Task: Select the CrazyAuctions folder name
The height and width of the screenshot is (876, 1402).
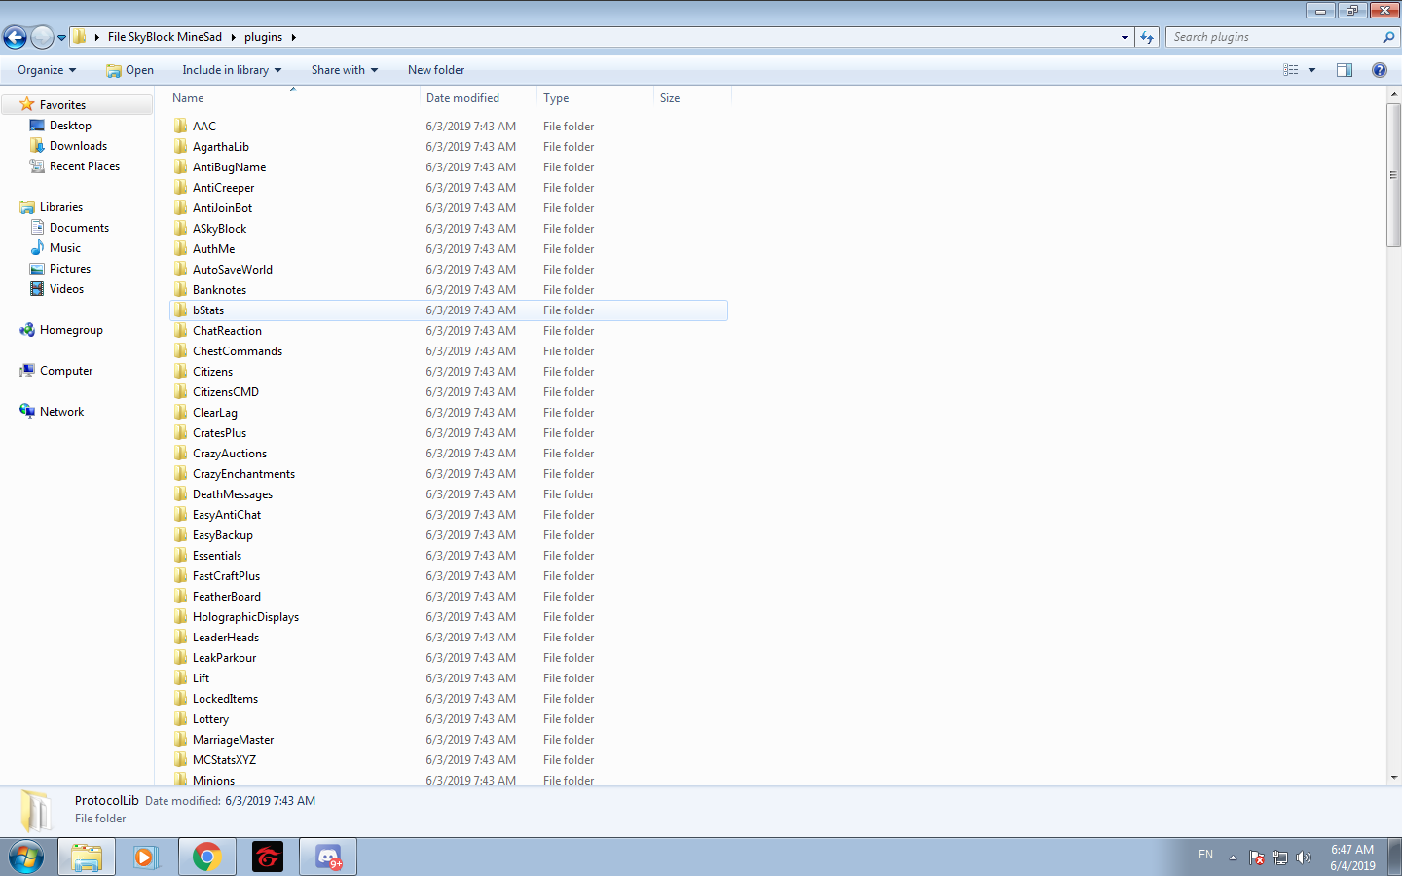Action: pyautogui.click(x=230, y=454)
